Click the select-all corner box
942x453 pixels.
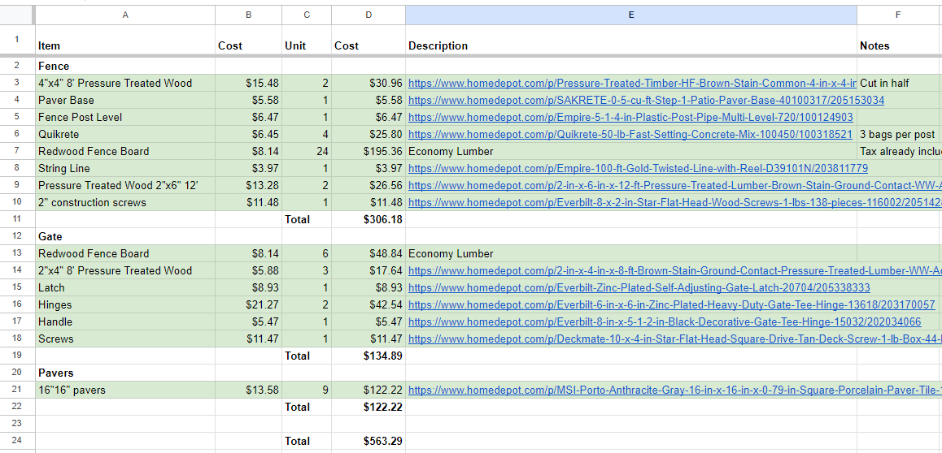[x=16, y=15]
